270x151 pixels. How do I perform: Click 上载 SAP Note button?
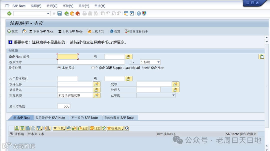(70, 31)
